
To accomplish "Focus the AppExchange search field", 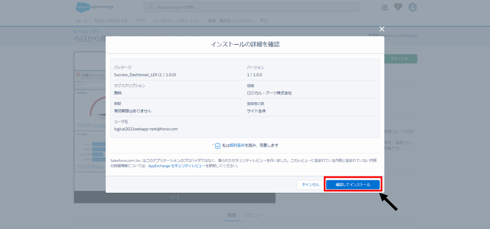I will [x=252, y=7].
